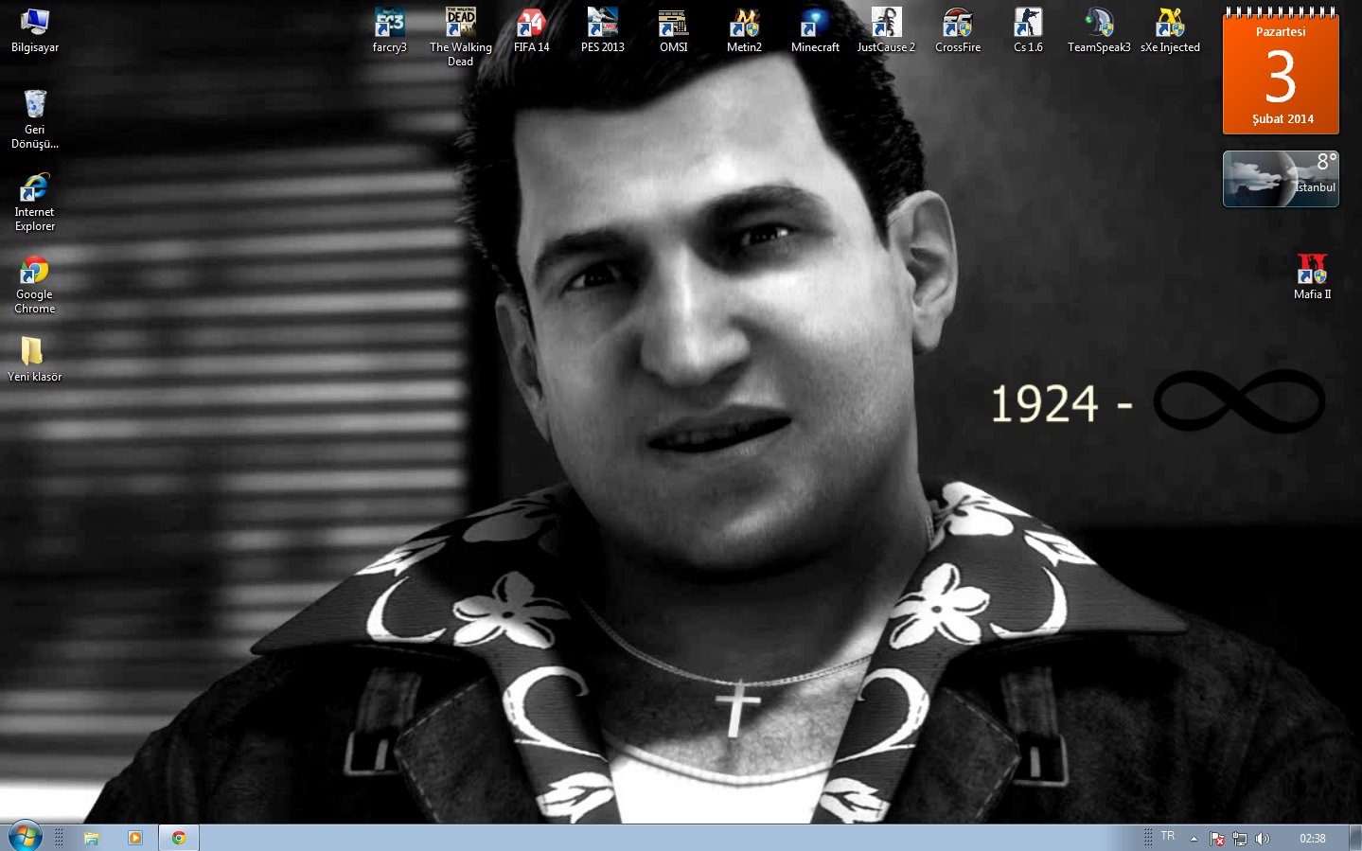1362x851 pixels.
Task: Select the Geri Dönüşüm recycle bin icon
Action: click(35, 119)
